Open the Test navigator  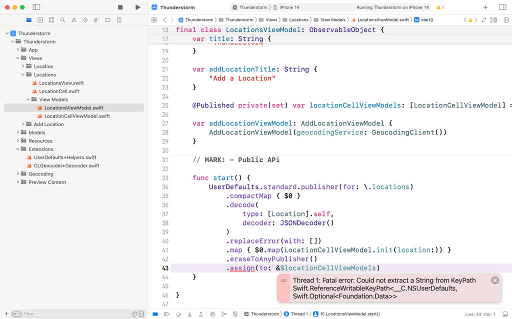(x=86, y=19)
